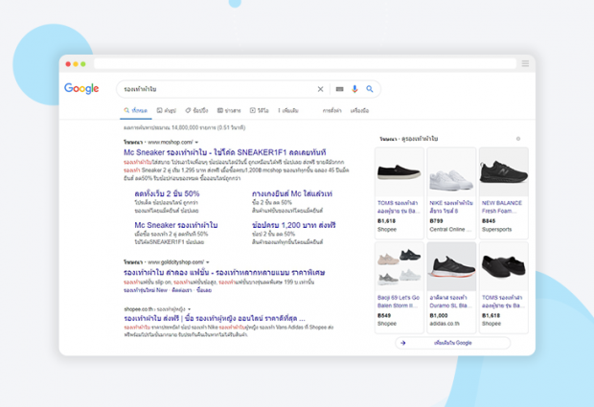Open the Settings link beside tabs

click(x=331, y=110)
